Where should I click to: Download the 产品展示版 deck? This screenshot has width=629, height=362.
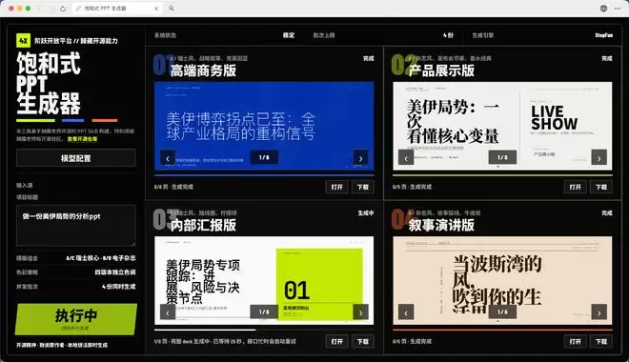coord(601,187)
